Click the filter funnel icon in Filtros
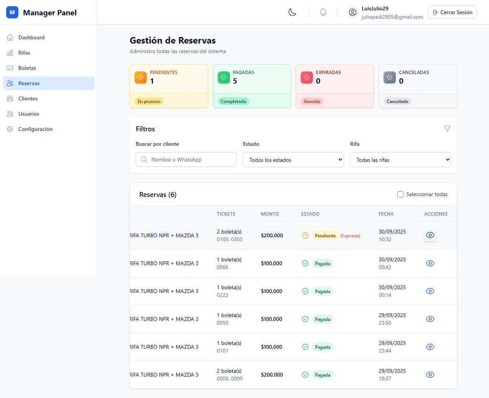The height and width of the screenshot is (398, 489). [x=447, y=129]
